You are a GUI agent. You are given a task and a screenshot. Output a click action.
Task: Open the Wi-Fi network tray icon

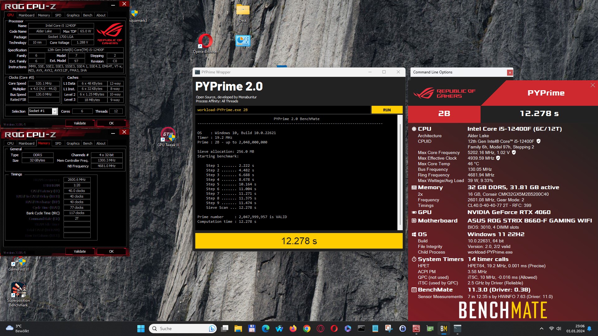pyautogui.click(x=551, y=329)
